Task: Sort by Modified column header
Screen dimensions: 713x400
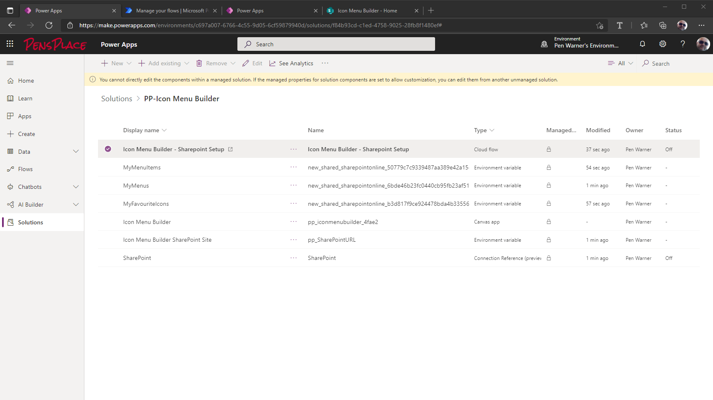Action: pyautogui.click(x=598, y=130)
